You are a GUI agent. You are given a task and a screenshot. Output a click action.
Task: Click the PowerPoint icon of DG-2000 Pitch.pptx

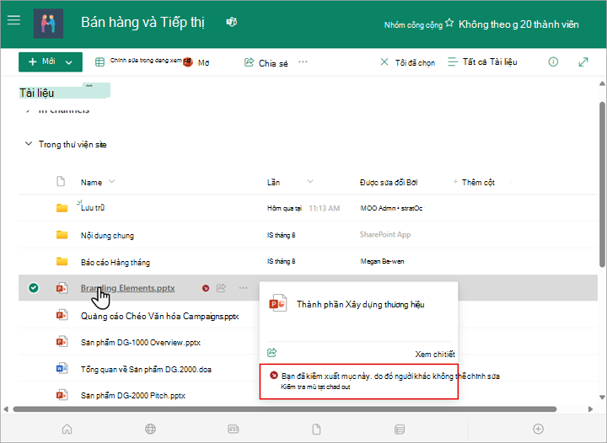[62, 395]
